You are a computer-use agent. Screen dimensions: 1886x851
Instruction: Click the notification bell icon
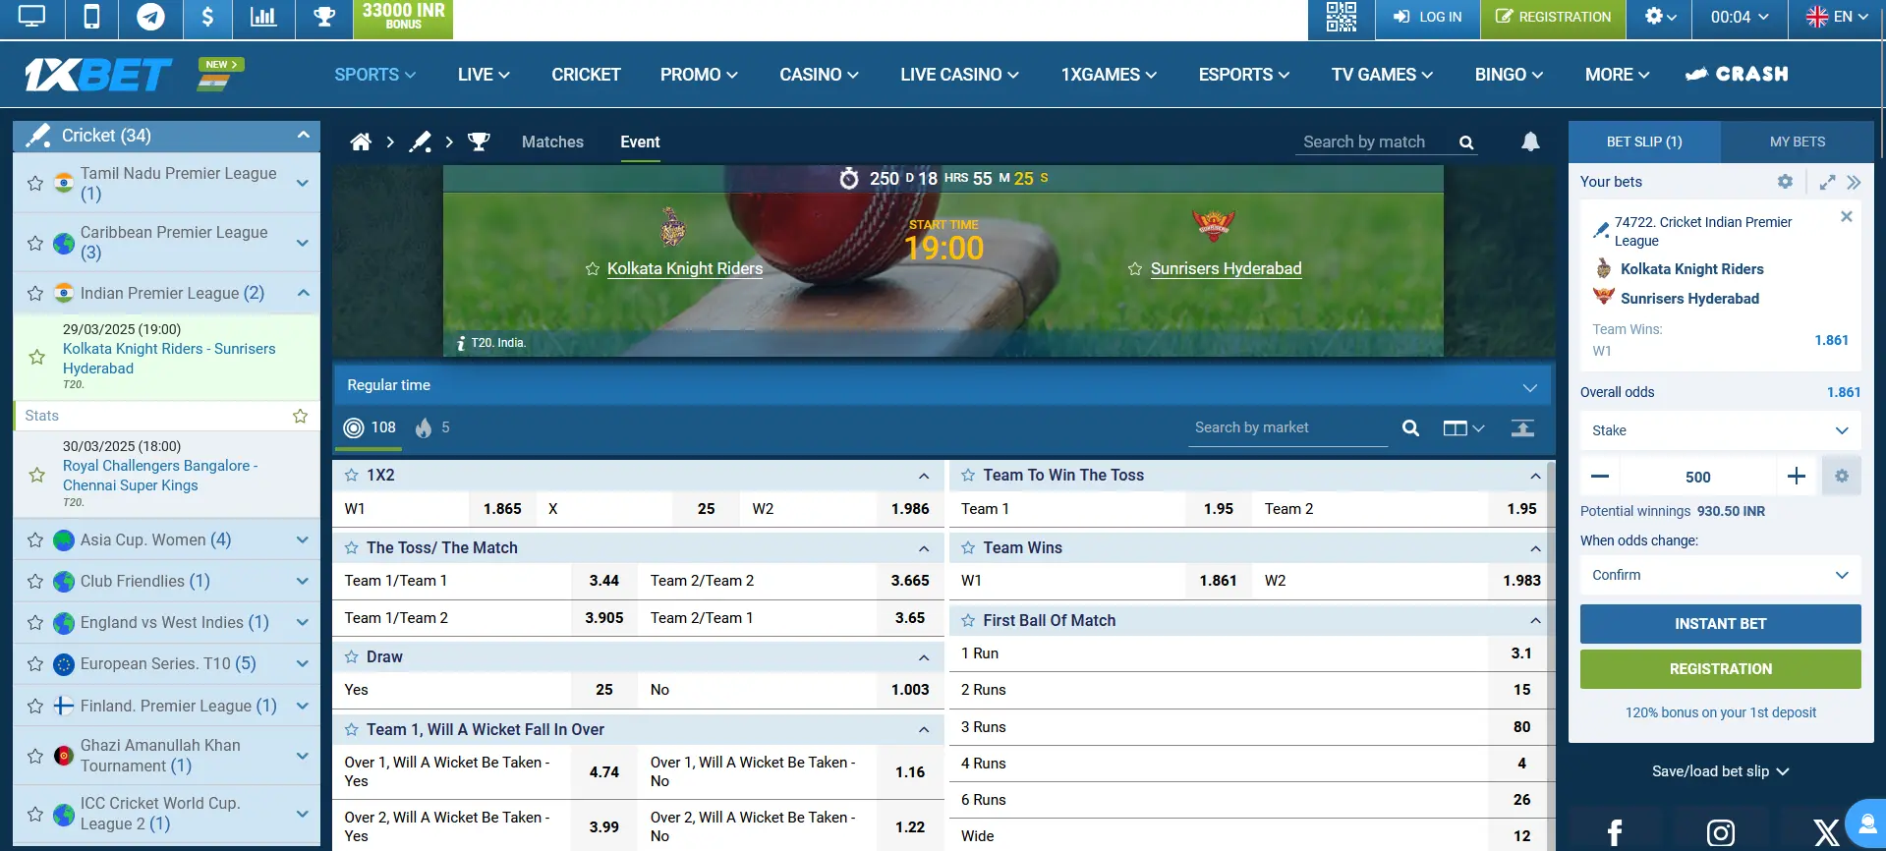point(1530,142)
